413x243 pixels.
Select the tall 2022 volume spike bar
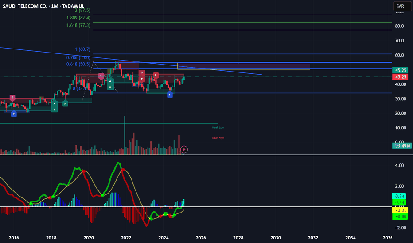[x=125, y=135]
